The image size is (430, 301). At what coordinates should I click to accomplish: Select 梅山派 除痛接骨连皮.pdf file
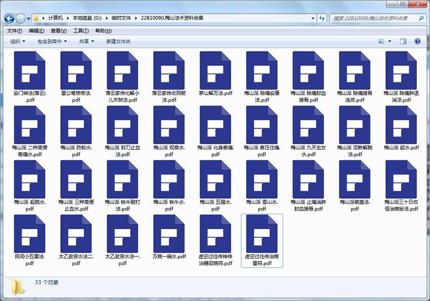(355, 77)
